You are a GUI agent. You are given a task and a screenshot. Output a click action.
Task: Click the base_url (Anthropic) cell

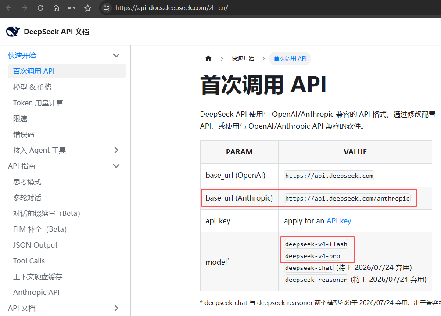tap(239, 198)
